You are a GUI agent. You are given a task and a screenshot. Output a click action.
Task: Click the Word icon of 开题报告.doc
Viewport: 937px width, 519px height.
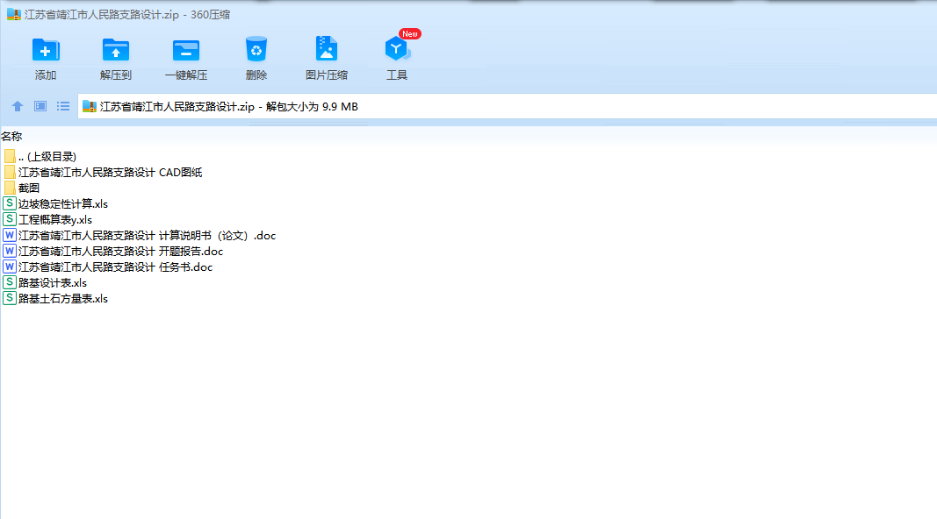[x=10, y=251]
